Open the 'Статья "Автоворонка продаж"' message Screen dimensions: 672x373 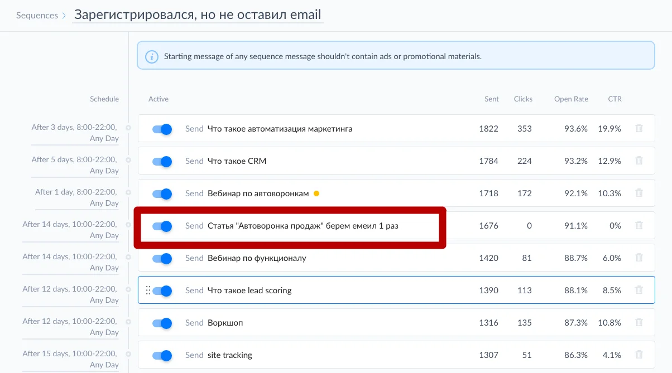[303, 226]
